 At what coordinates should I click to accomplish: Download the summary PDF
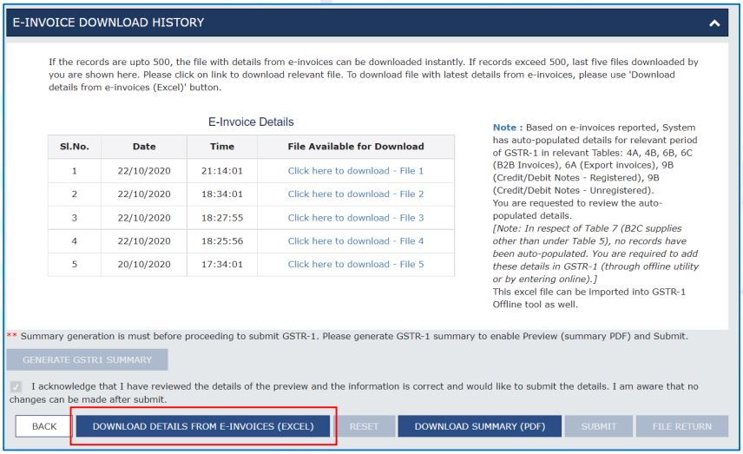[x=479, y=426]
